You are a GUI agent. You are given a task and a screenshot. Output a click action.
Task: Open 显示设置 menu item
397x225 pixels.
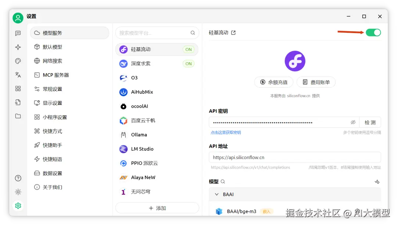click(69, 103)
